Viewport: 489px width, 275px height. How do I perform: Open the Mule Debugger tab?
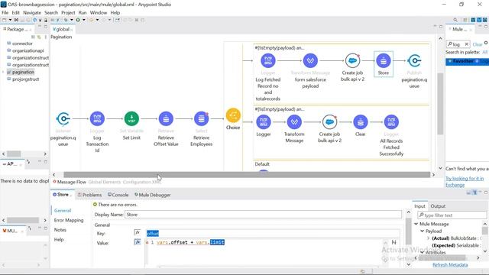153,195
